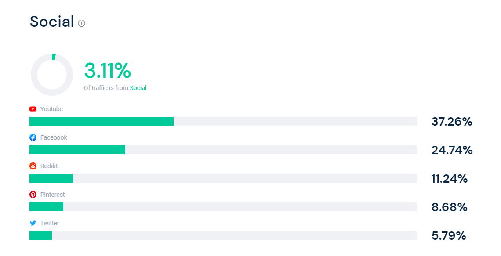Image resolution: width=501 pixels, height=256 pixels.
Task: Click the info icon beside Social heading
Action: (81, 23)
